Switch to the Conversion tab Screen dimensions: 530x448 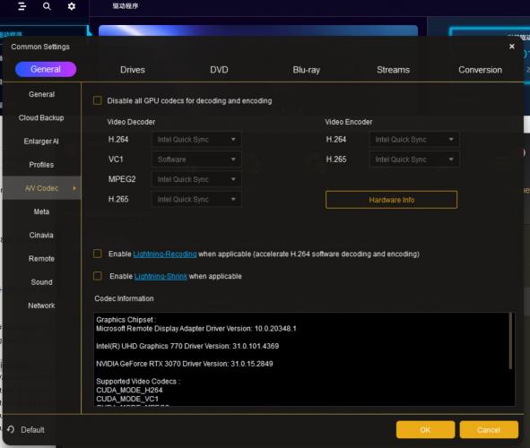click(x=480, y=70)
